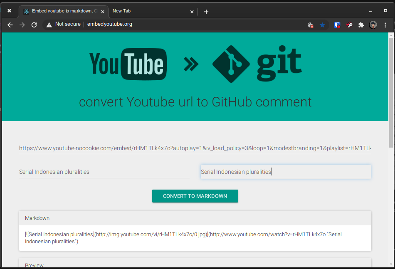Click the scrollbar up arrow

(391, 35)
